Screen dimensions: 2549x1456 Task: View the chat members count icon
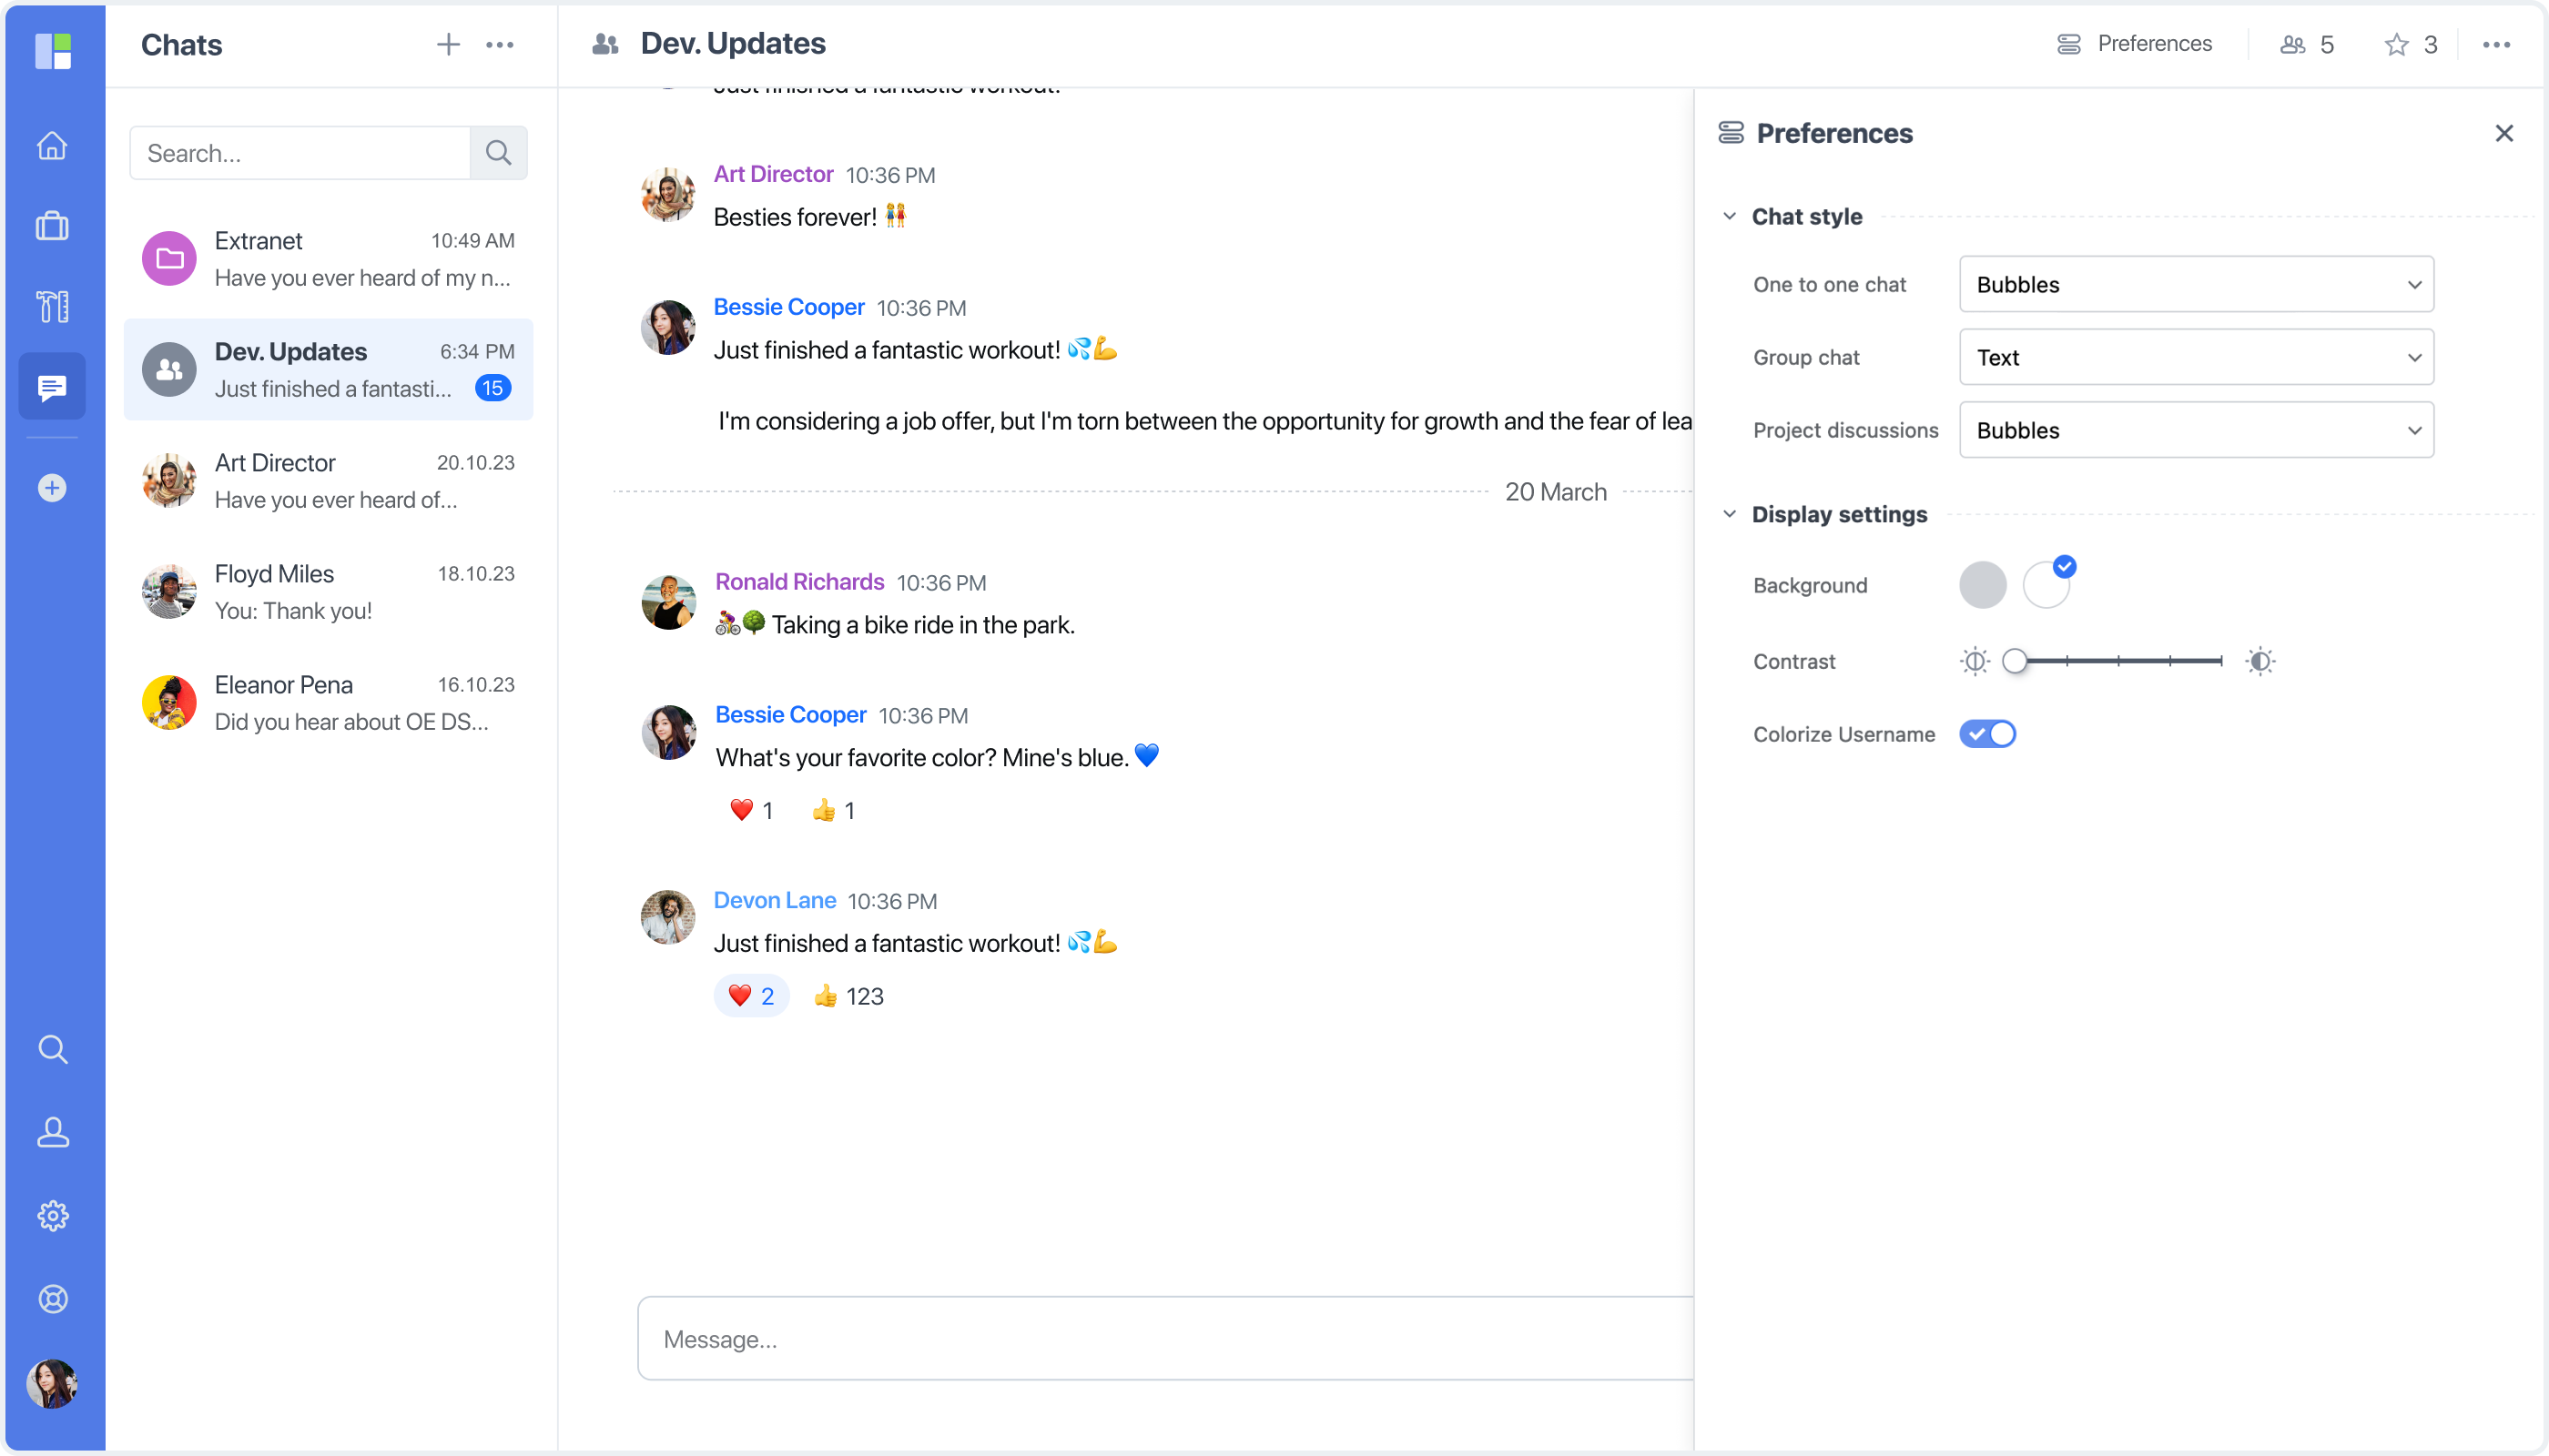(x=2292, y=44)
